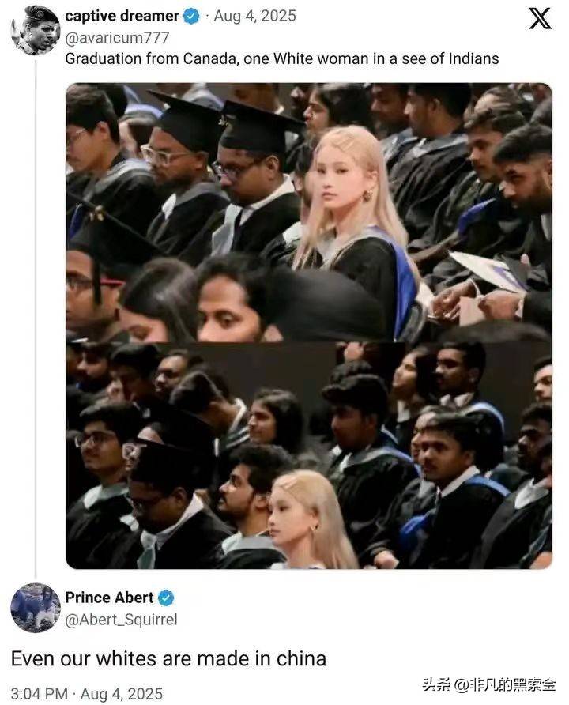The height and width of the screenshot is (705, 569).
Task: Open the Prince Abert display name
Action: coord(109,598)
